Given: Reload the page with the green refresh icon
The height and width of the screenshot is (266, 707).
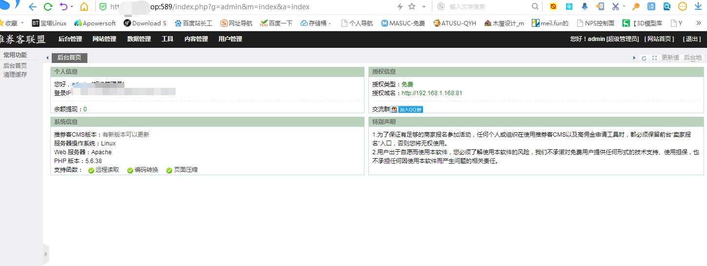Looking at the screenshot, I should (x=48, y=7).
